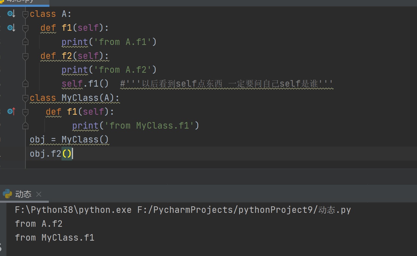Fold the f1 method inside MyClass
Screen dimensions: 417x256
[x=25, y=112]
